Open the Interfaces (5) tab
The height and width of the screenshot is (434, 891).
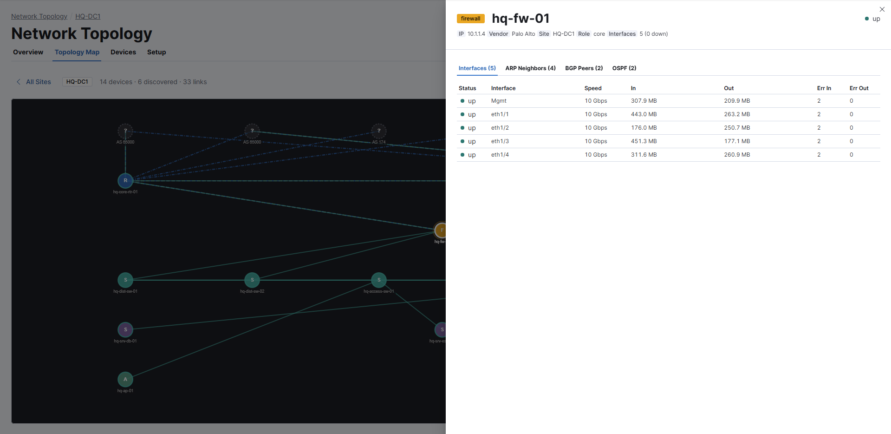(x=477, y=68)
